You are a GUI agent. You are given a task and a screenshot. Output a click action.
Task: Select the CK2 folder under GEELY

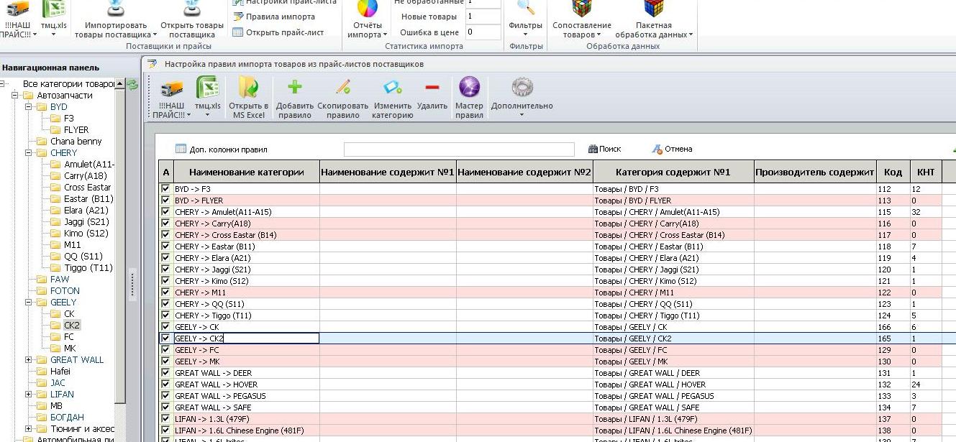tap(72, 326)
